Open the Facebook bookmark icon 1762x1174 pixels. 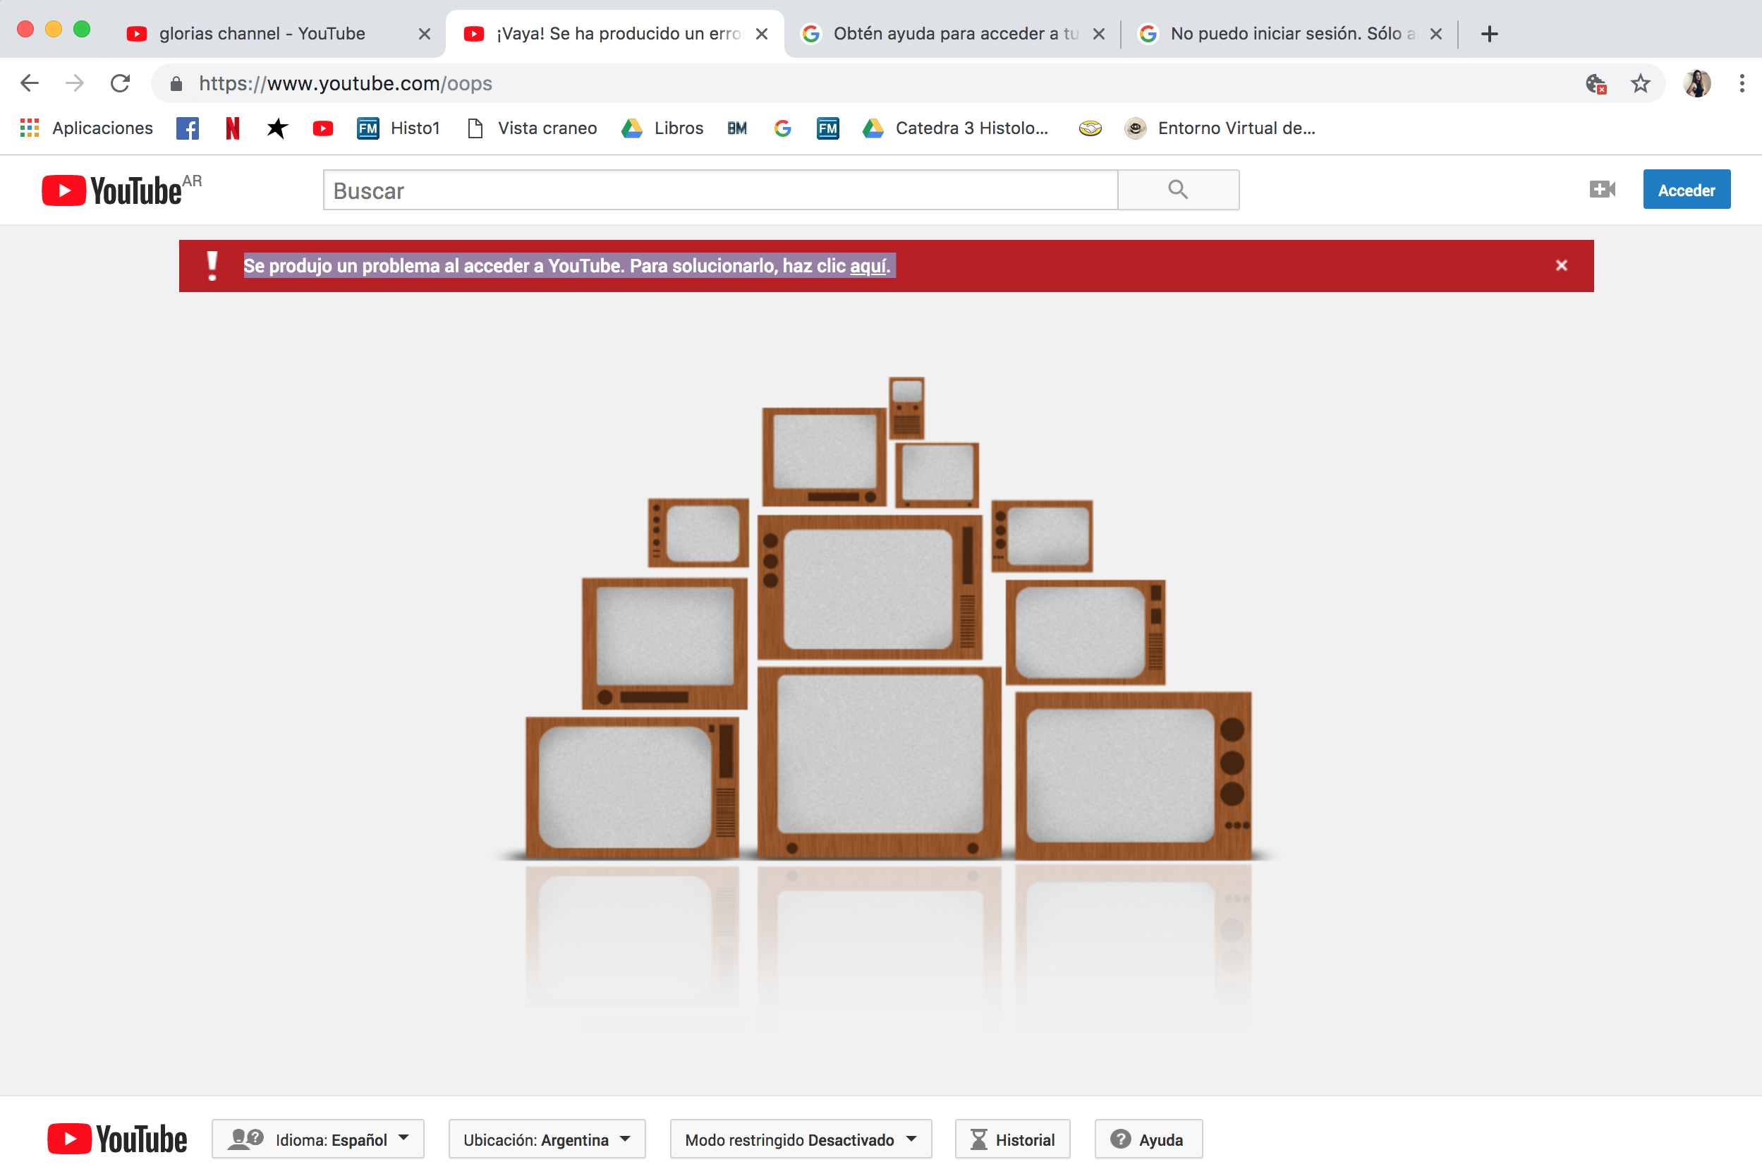tap(187, 128)
